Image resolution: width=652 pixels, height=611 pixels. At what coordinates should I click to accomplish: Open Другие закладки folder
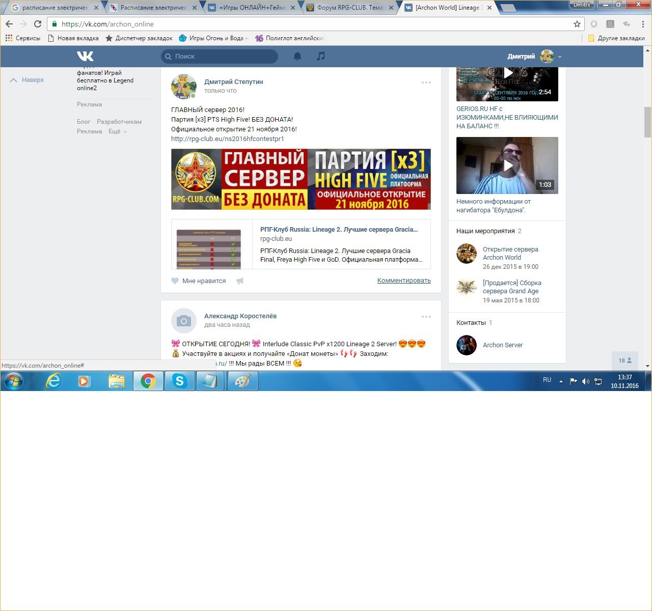pyautogui.click(x=616, y=38)
